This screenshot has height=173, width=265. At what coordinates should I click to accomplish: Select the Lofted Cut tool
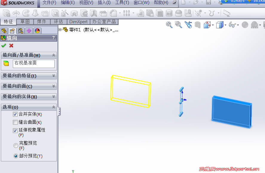(93, 13)
